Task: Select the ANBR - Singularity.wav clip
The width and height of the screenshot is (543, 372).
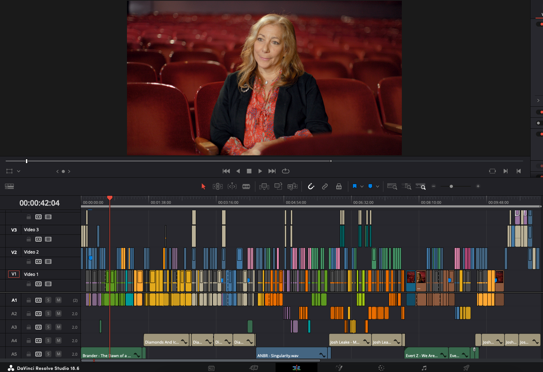Action: coord(292,353)
